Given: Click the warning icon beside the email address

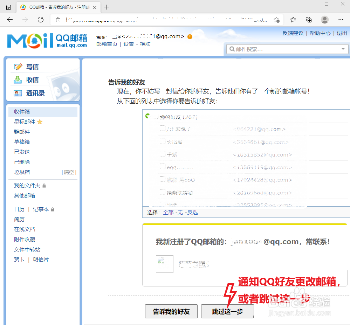Looking at the screenshot, I should (x=190, y=36).
